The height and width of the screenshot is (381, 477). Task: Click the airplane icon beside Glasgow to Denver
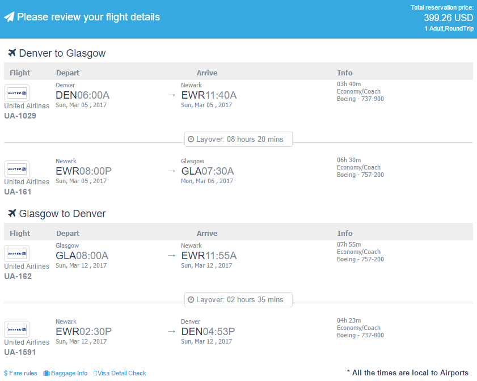12,213
